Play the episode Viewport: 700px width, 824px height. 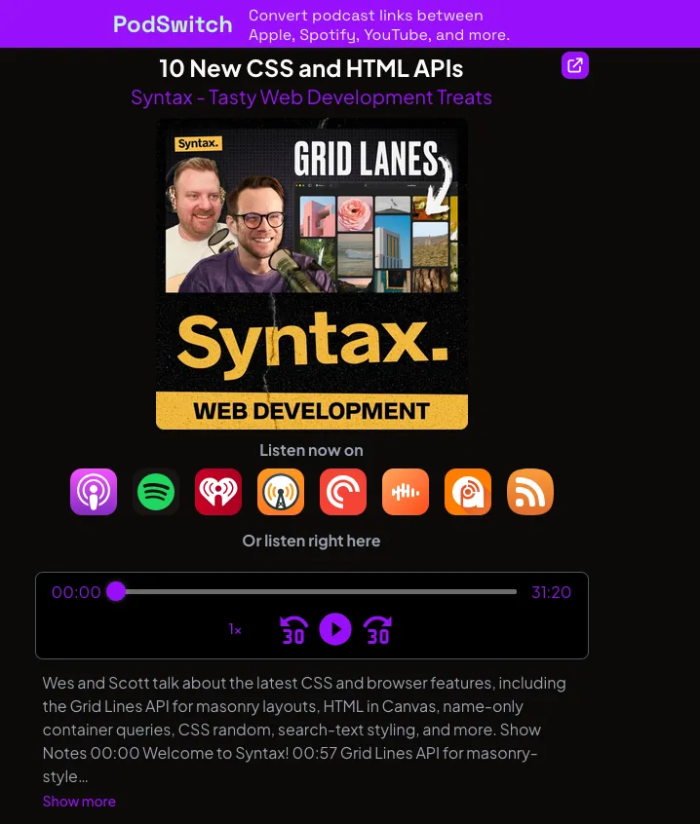click(335, 629)
